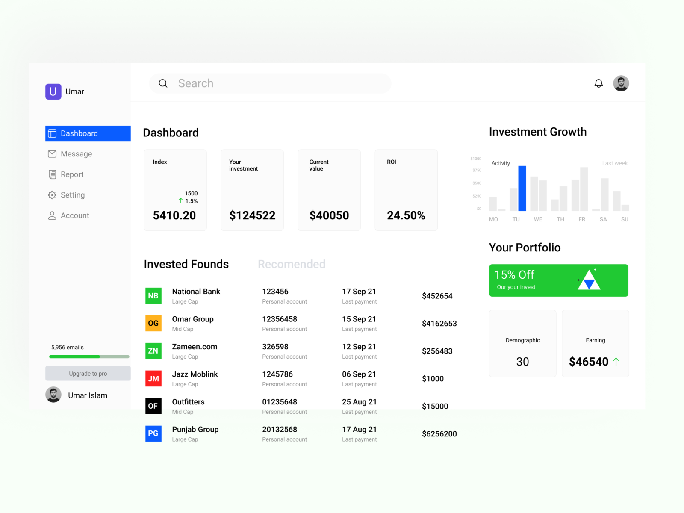
Task: Open the Message envelope icon
Action: pos(52,154)
